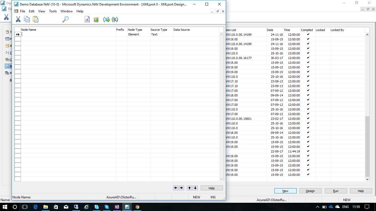Viewport: 376px width, 211px height.
Task: Click designer grid scrollbar down arrow
Action: click(222, 179)
